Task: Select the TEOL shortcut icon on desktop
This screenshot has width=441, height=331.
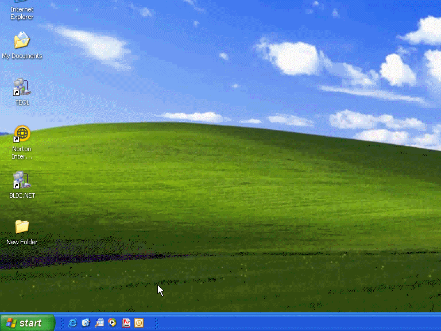Action: point(22,87)
